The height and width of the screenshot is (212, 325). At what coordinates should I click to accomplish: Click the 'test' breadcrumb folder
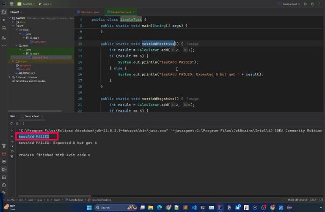coord(30,200)
